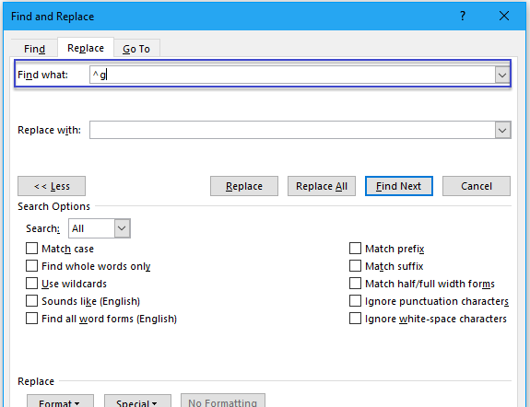Expand the Replace with history dropdown
This screenshot has height=407, width=530.
[502, 130]
